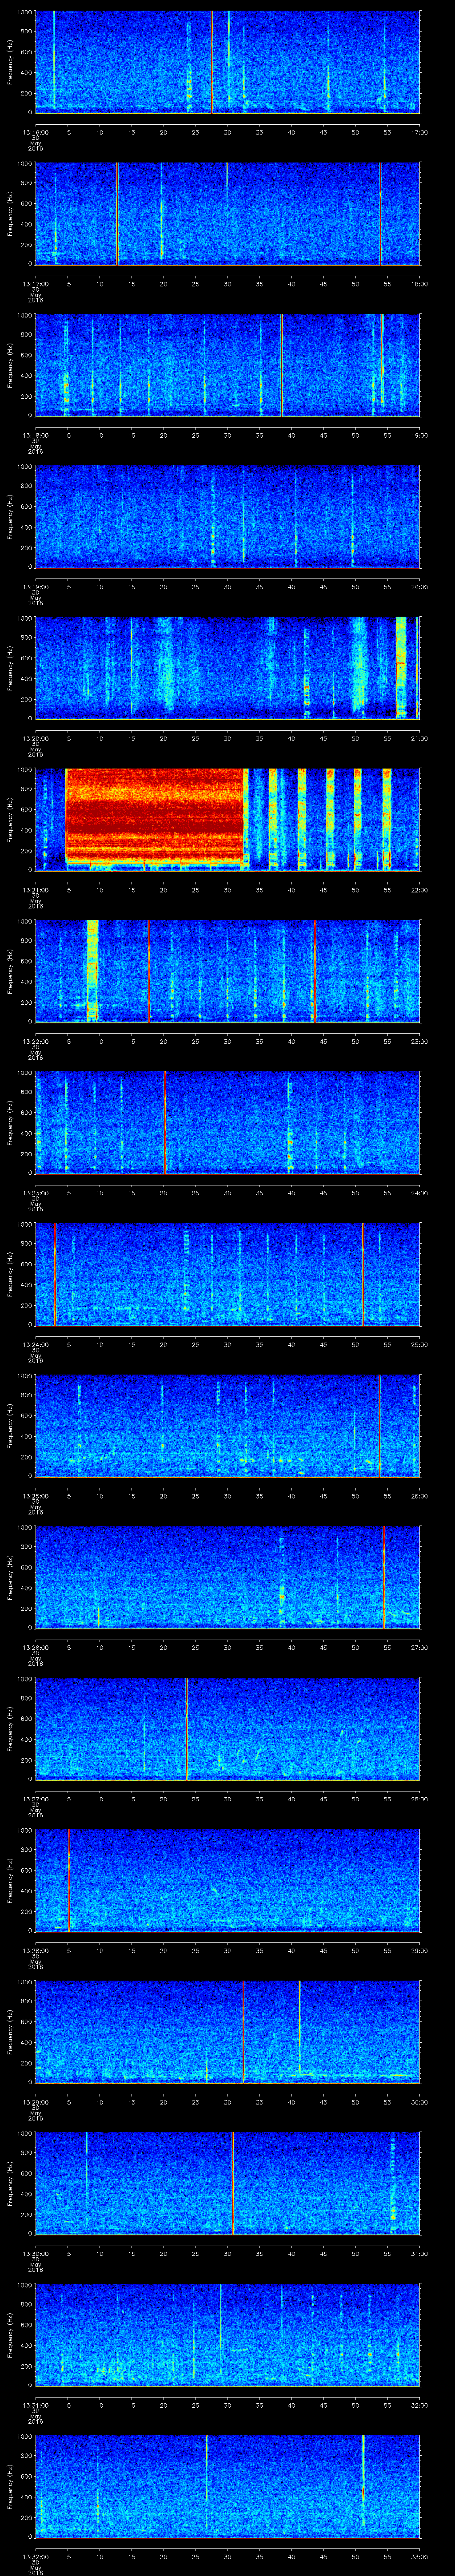The image size is (455, 2576).
Task: Click the red line near 54 s in 13:26:00 panel
Action: point(384,1577)
